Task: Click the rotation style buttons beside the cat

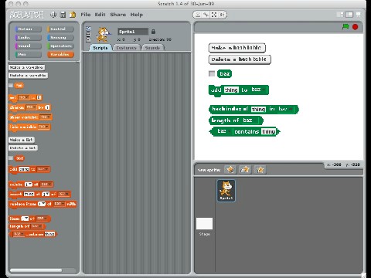Action: point(88,34)
